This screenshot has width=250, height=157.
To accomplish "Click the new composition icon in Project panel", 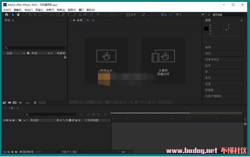I will tap(14, 102).
